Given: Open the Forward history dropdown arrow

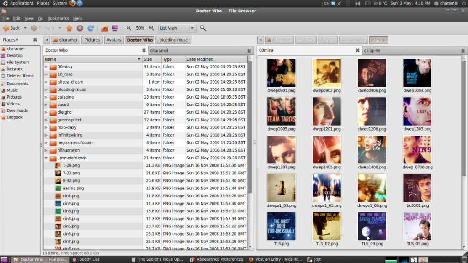Looking at the screenshot, I should (x=60, y=28).
